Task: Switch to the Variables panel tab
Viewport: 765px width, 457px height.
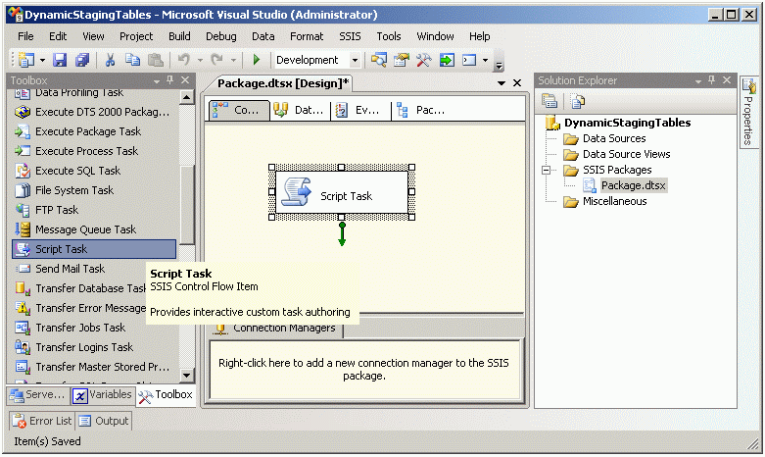Action: 103,395
